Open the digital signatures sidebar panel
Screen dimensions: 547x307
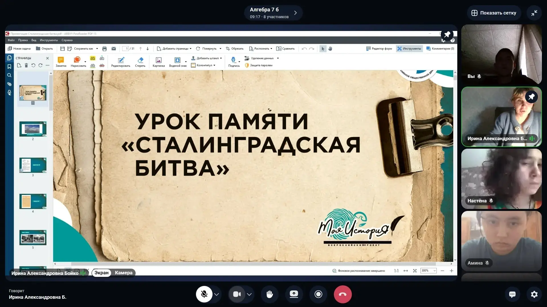point(9,93)
